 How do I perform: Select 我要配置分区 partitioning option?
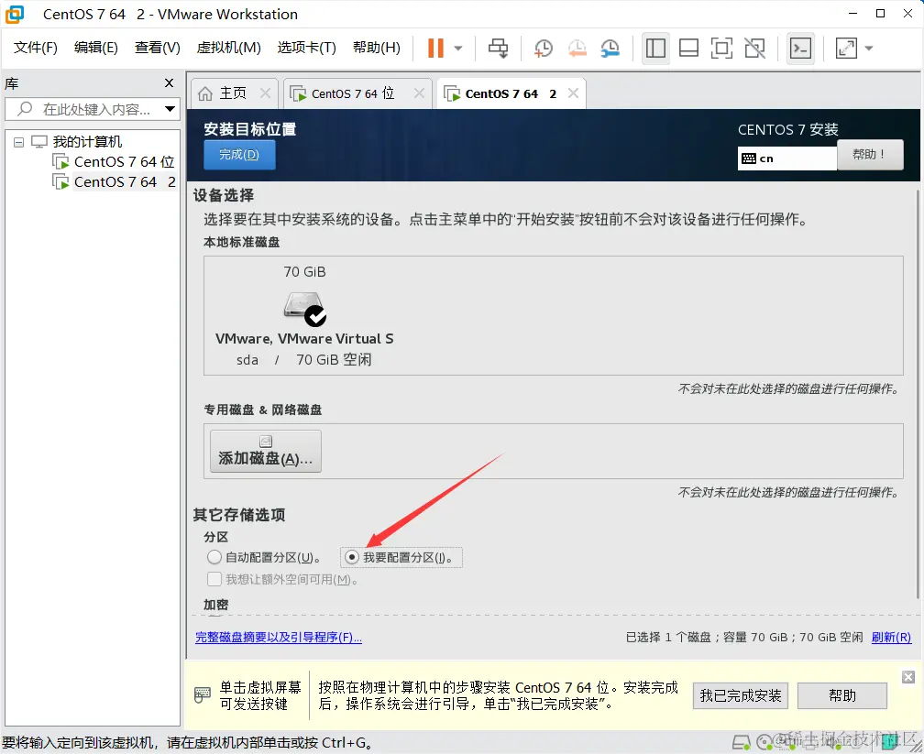point(352,558)
